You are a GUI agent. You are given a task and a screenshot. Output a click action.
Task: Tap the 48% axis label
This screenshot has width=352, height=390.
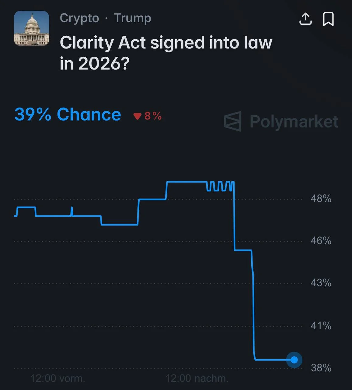coord(321,199)
